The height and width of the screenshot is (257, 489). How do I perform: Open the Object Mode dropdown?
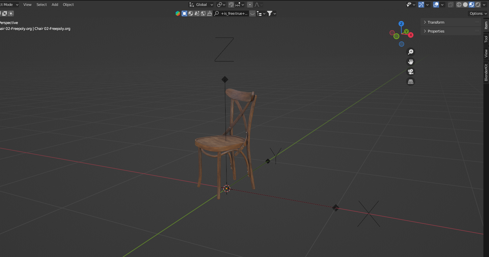click(x=9, y=5)
